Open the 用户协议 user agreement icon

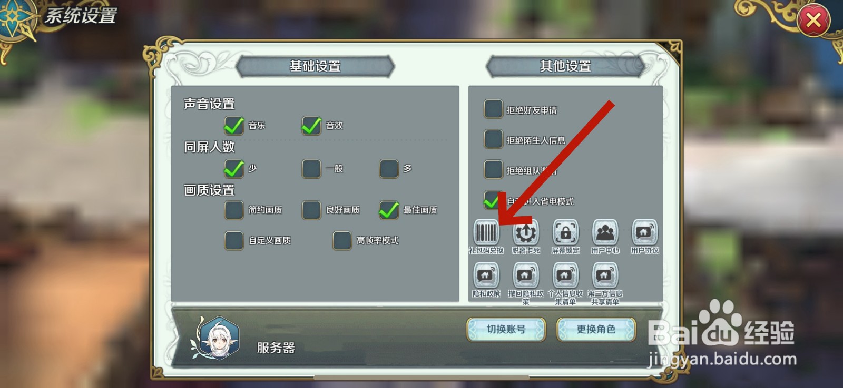coord(644,232)
